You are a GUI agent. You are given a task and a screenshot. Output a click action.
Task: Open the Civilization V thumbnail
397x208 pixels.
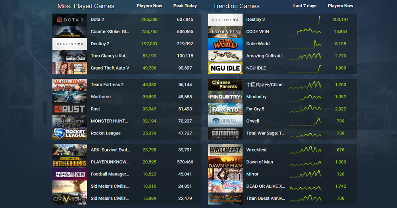pos(69,198)
